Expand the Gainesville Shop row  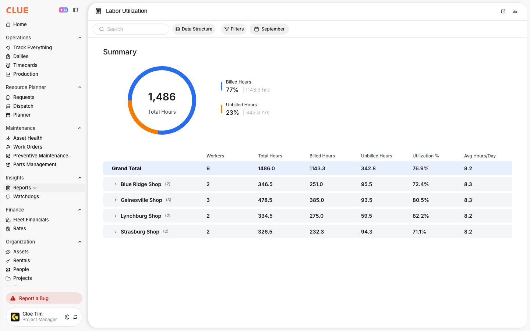115,200
